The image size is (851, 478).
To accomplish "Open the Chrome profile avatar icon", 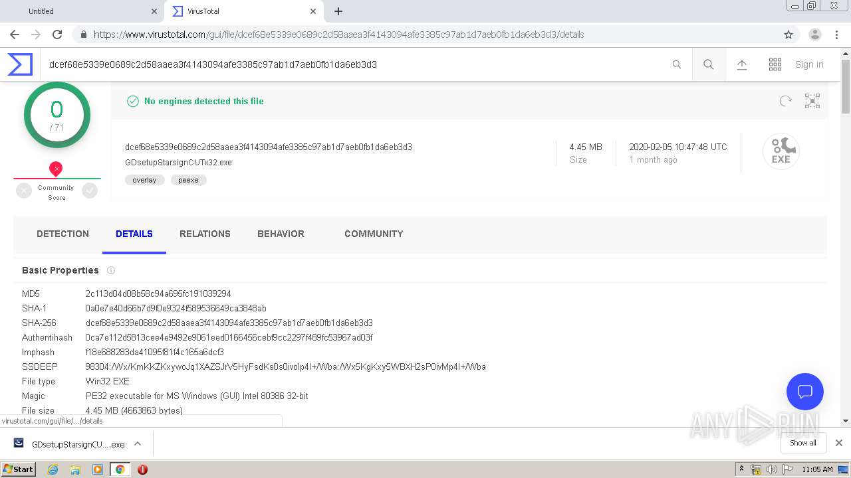I will coord(815,35).
